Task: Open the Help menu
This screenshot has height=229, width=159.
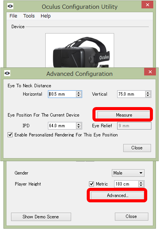Action: pyautogui.click(x=46, y=16)
